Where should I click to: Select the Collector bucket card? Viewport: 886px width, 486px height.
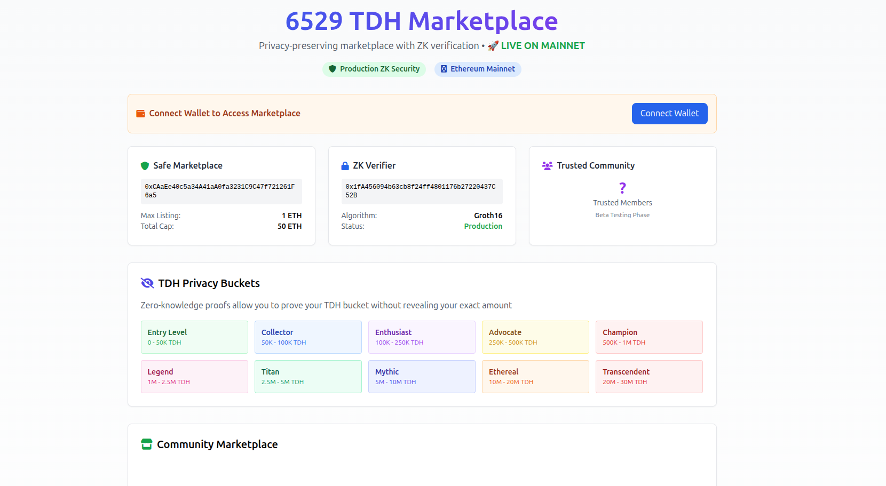click(x=308, y=337)
